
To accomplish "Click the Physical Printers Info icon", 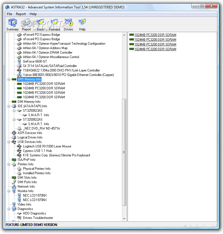I will click(x=19, y=169).
